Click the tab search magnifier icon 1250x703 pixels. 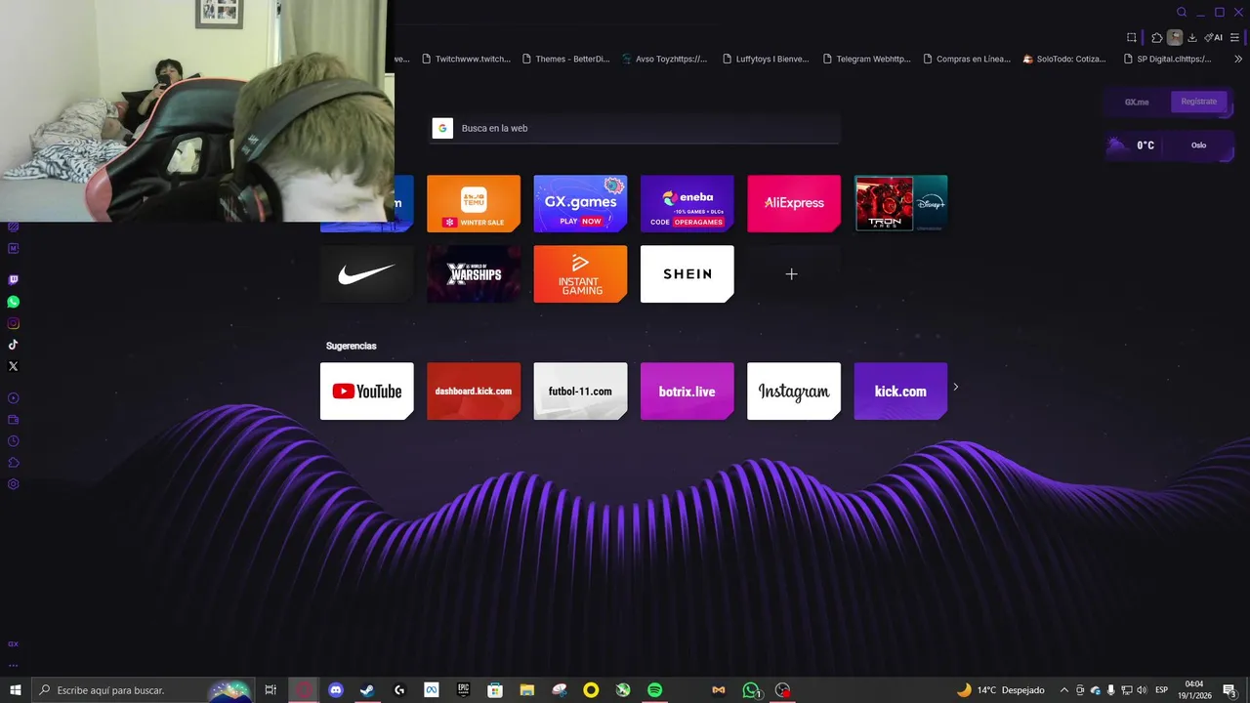[1182, 12]
